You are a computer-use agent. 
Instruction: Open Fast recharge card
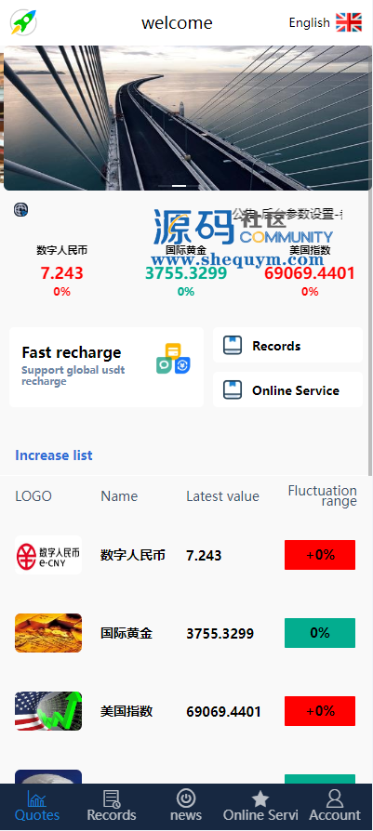point(106,367)
